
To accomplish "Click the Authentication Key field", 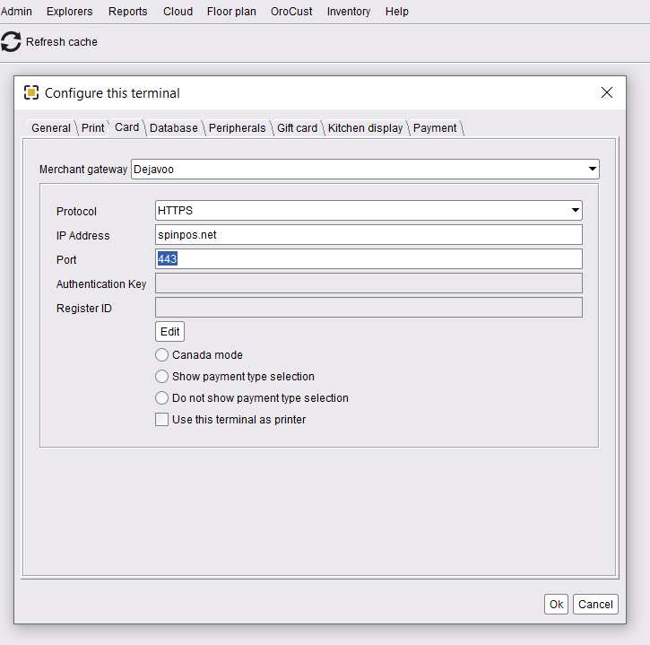I will point(368,283).
